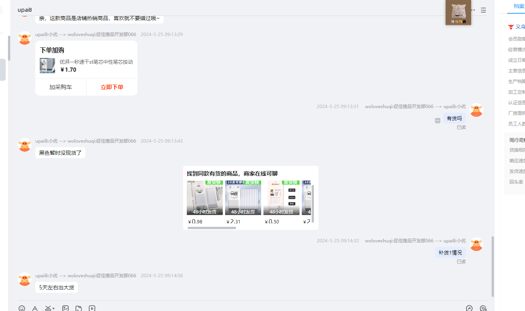Expand the scissors tool dropdown arrow
The height and width of the screenshot is (311, 525).
[x=54, y=309]
